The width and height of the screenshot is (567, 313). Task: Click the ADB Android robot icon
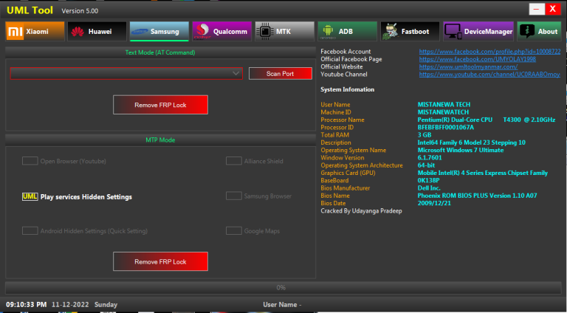point(326,32)
